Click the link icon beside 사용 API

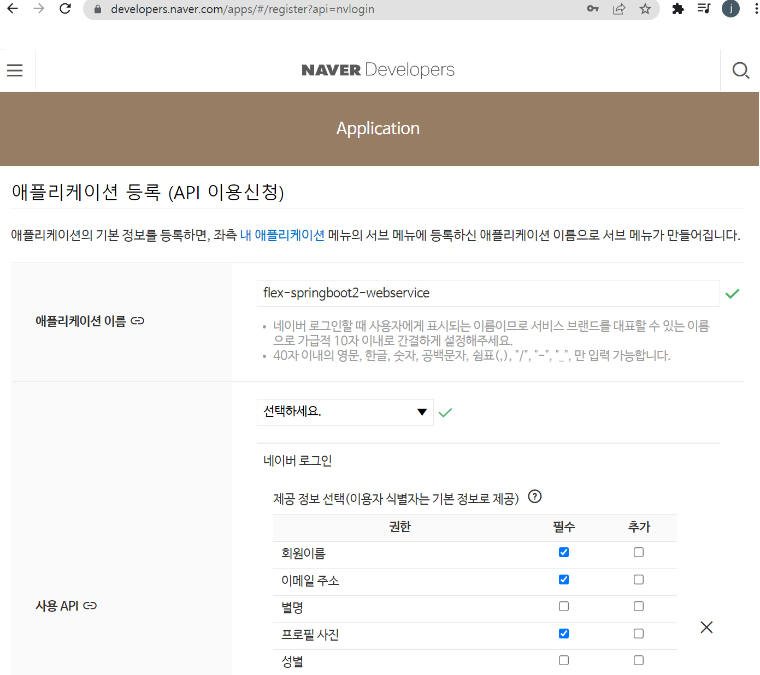(x=90, y=606)
